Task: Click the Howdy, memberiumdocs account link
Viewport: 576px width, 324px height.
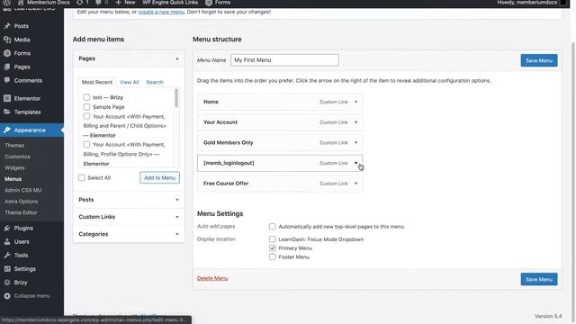Action: point(527,3)
